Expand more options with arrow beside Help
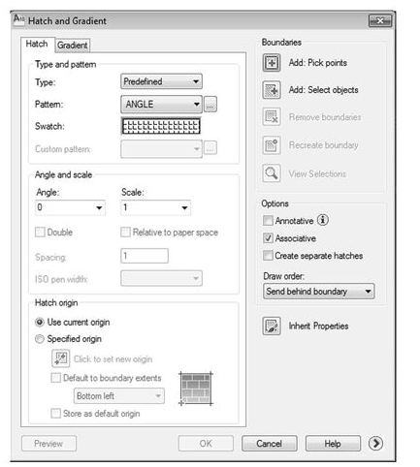This screenshot has width=420, height=467. click(x=375, y=443)
